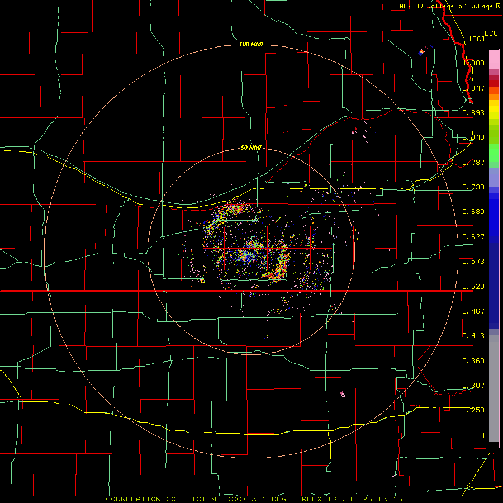Pick the light pink segment of color scale
503x503 pixels.
point(493,59)
